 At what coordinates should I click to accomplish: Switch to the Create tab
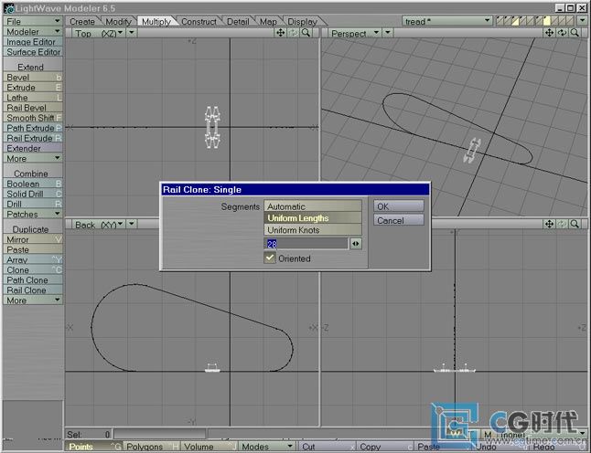pos(82,22)
